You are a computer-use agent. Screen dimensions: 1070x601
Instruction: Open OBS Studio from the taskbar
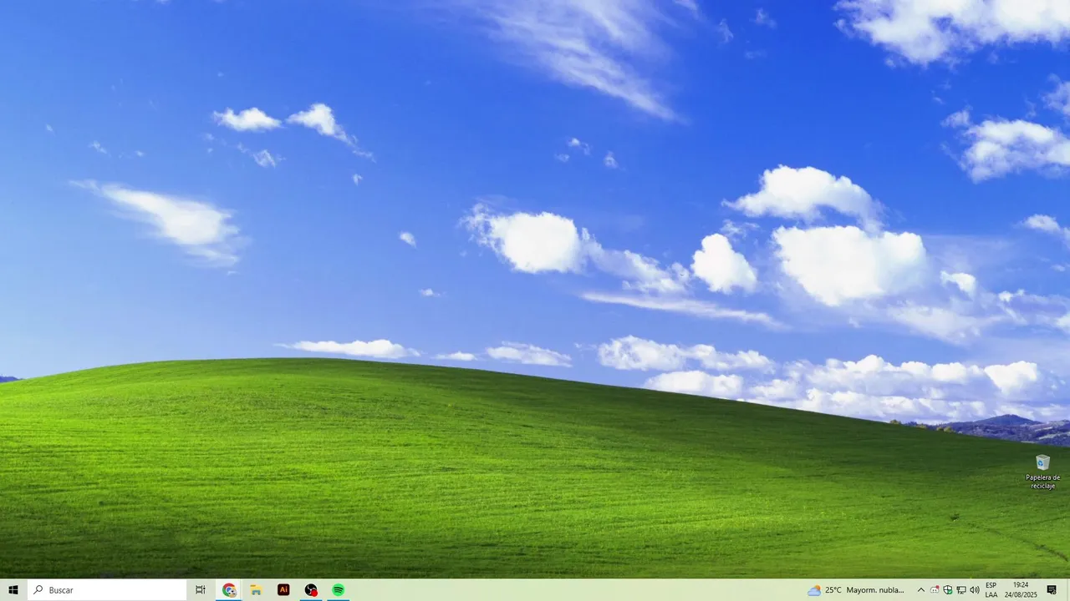(x=311, y=590)
